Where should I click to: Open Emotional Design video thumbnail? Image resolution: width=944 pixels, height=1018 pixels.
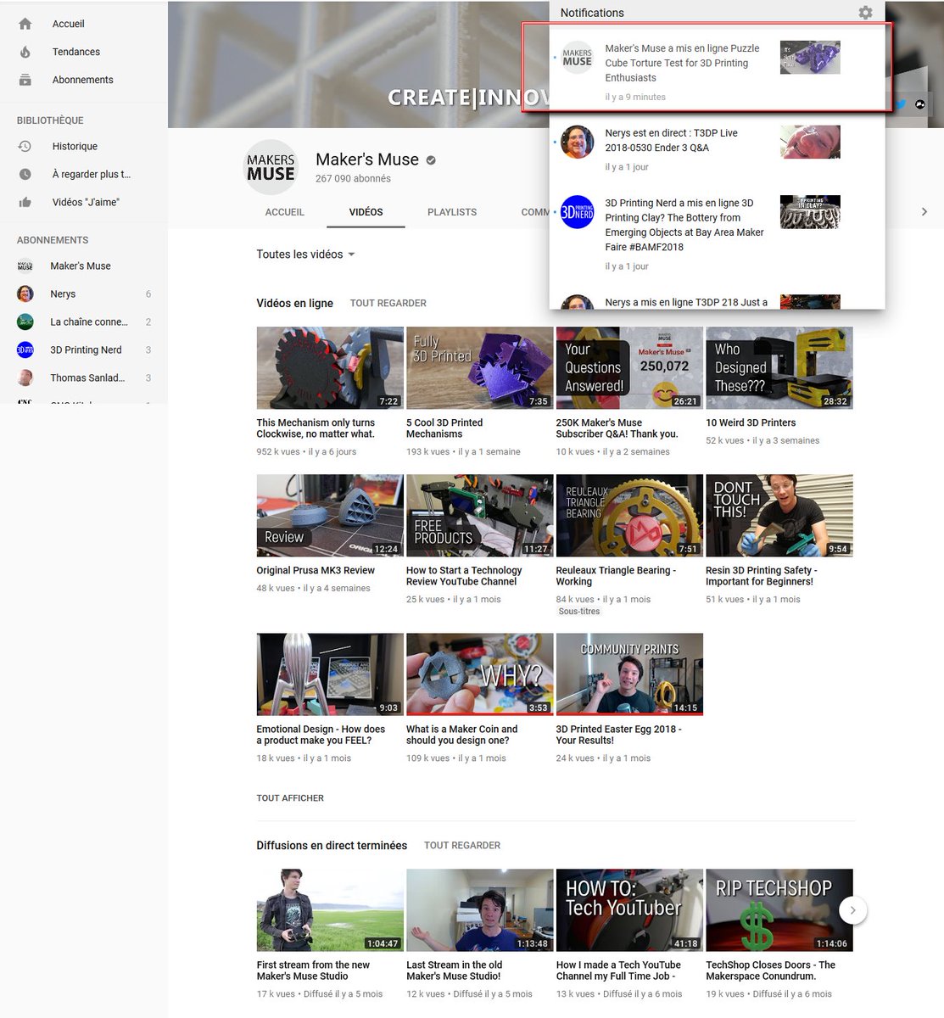tap(330, 674)
